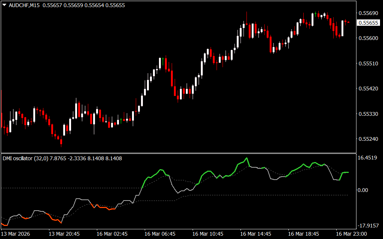Click the 16 Mar 06:45 time marker
This screenshot has height=239, width=383.
tap(160, 234)
